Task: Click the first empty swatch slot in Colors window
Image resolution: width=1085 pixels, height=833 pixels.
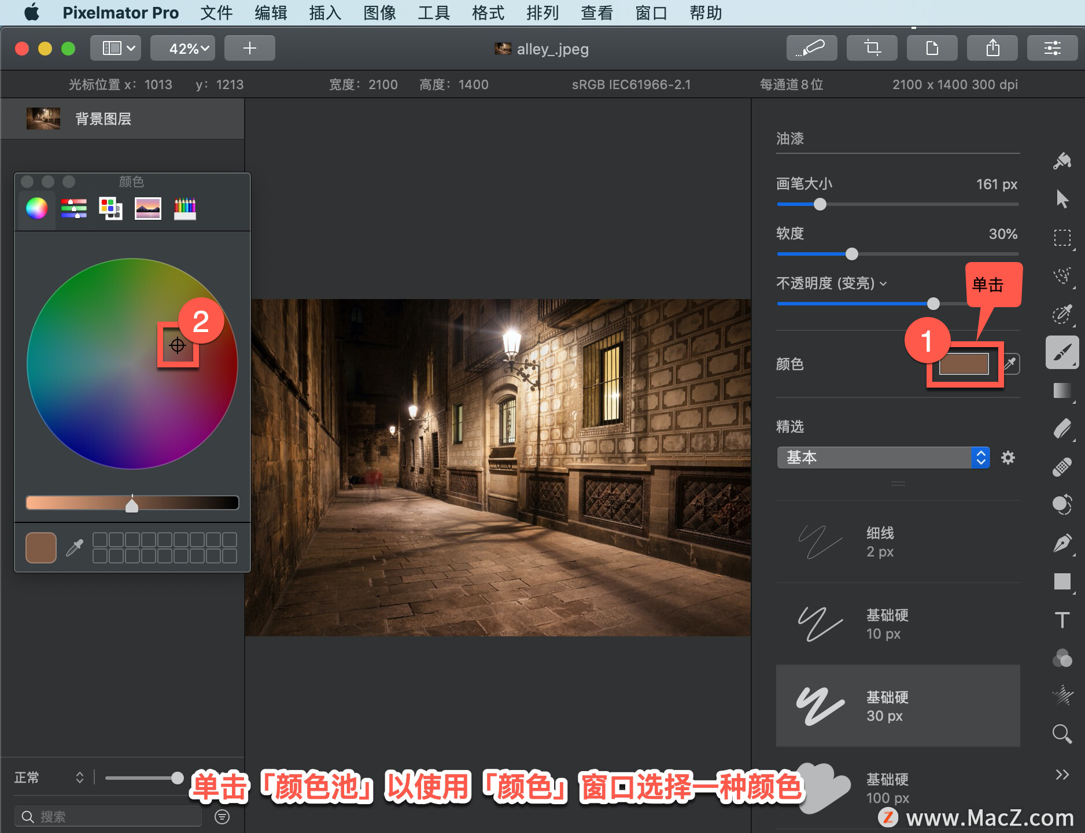Action: pyautogui.click(x=99, y=539)
